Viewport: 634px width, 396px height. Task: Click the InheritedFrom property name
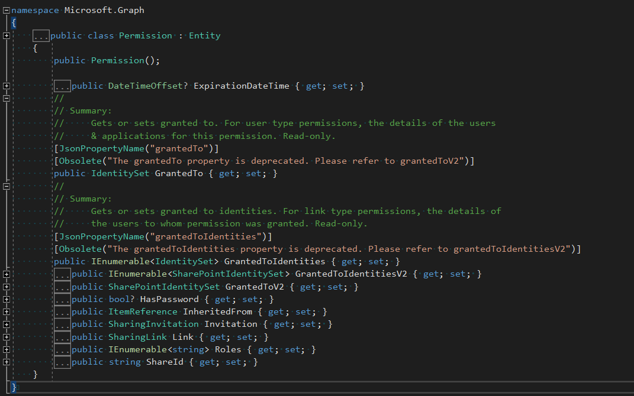coord(217,311)
